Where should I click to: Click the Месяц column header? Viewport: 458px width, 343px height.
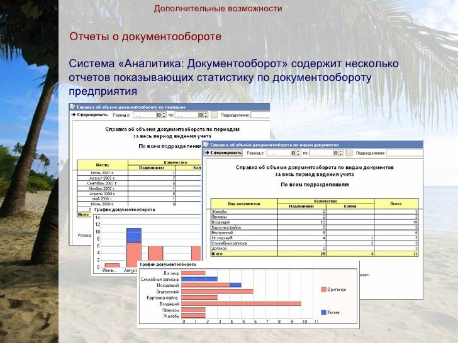pos(103,165)
